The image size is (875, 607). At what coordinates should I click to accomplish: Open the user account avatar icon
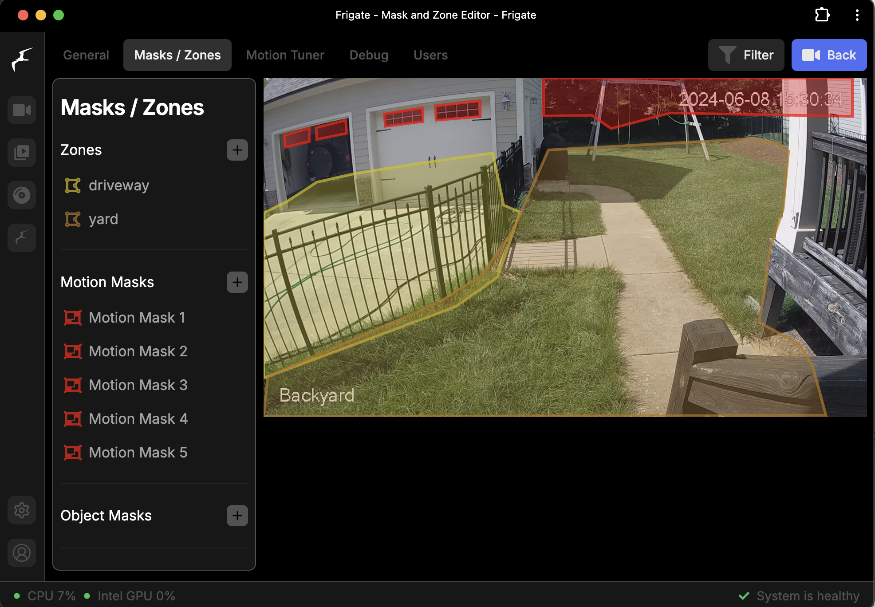click(22, 553)
